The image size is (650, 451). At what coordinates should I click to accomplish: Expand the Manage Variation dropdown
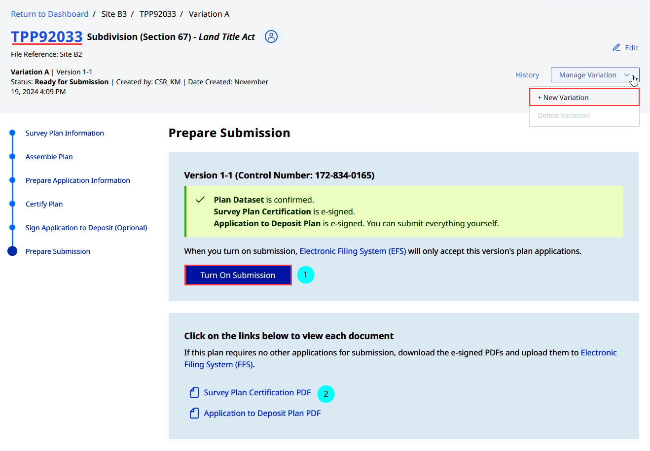coord(587,75)
